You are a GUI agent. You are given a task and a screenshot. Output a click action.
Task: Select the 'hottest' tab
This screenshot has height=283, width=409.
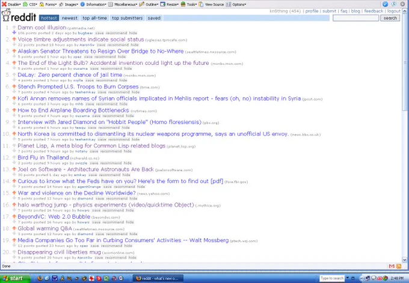49,18
